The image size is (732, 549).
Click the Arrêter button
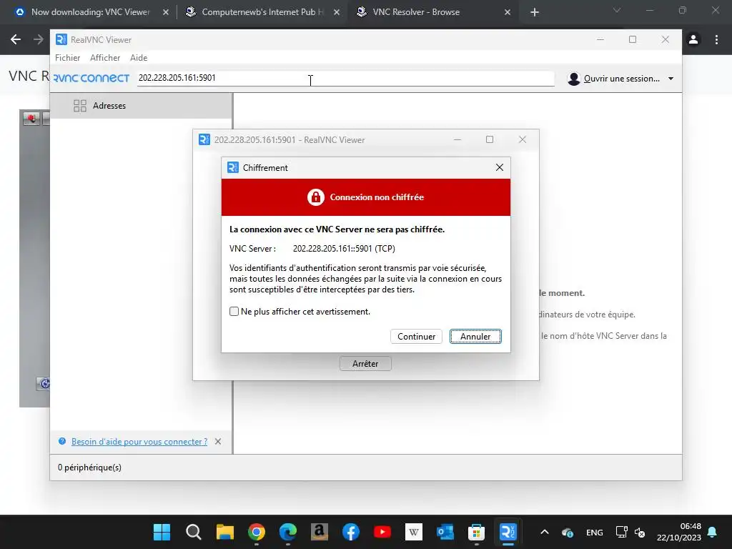point(365,364)
